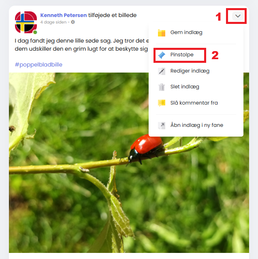258x259 pixels.
Task: Click the blue pushpin icon
Action: click(162, 55)
